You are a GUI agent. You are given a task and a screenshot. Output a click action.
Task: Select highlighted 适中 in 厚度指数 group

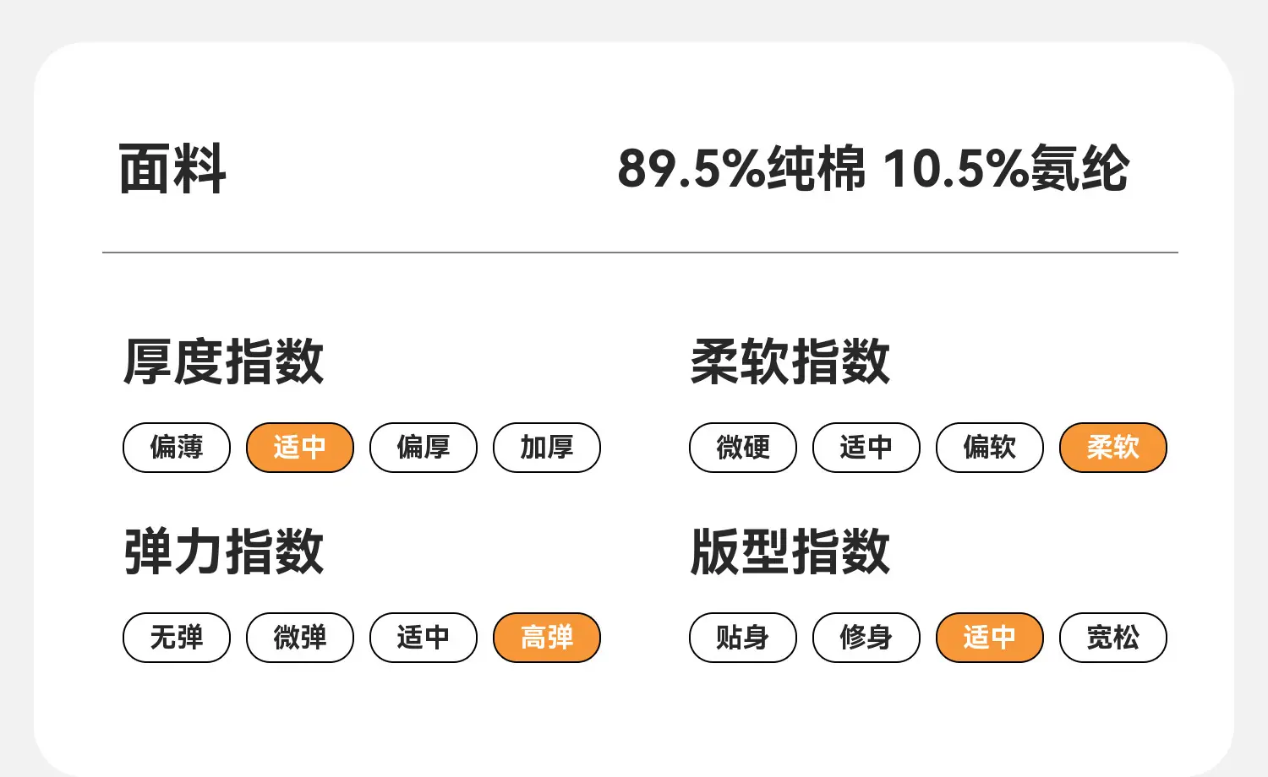(300, 448)
